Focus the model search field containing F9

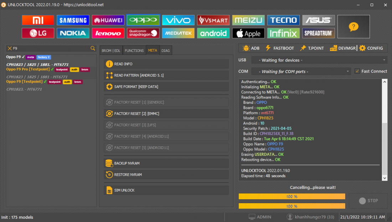(51, 48)
